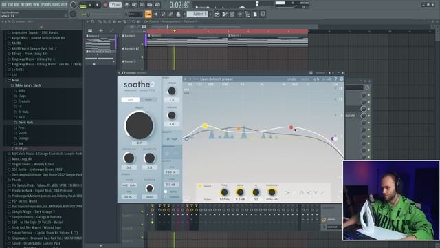Go to previous soothe2 preset arrow
Screen dimensions: 440x248
(x=185, y=79)
